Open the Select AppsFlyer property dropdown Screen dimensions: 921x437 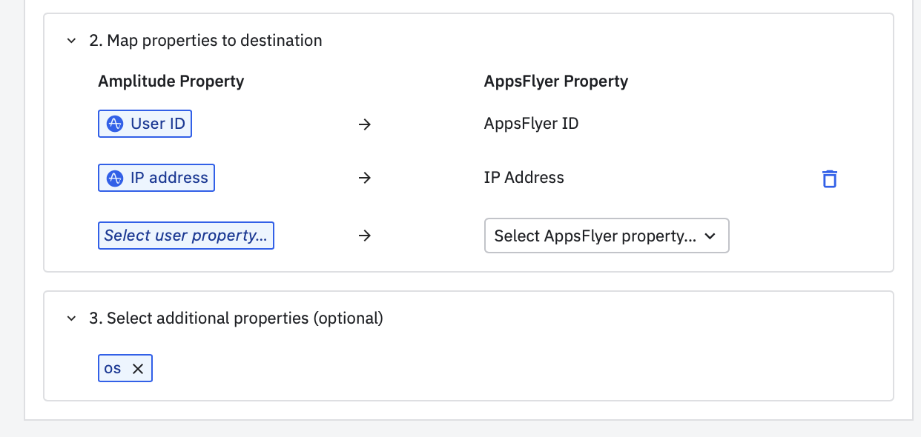point(606,236)
